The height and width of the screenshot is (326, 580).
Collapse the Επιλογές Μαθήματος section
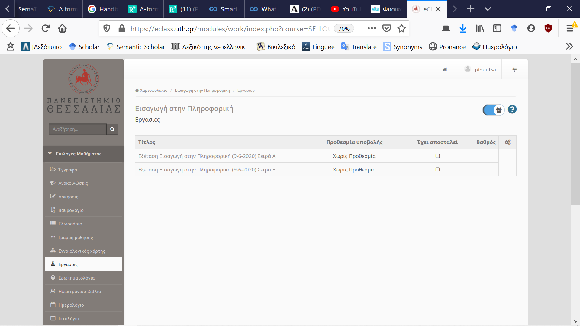point(83,154)
